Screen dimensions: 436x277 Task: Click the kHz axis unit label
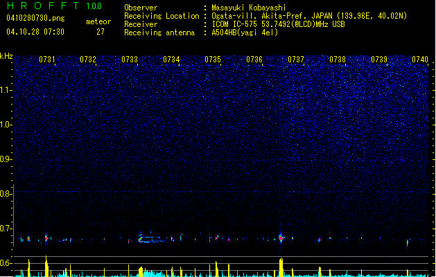6,56
